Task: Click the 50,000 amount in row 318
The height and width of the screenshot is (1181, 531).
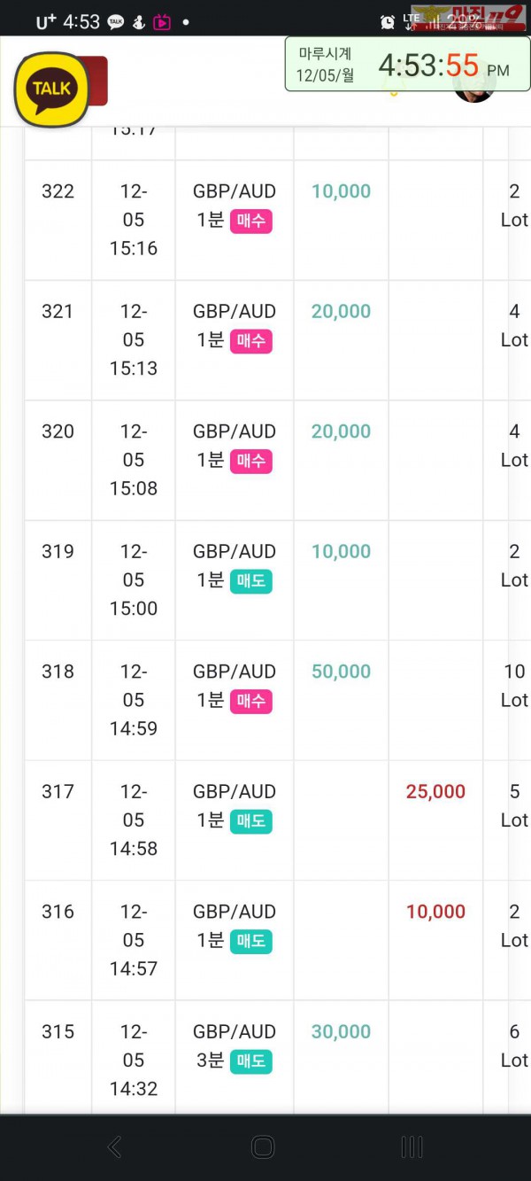Action: point(341,672)
